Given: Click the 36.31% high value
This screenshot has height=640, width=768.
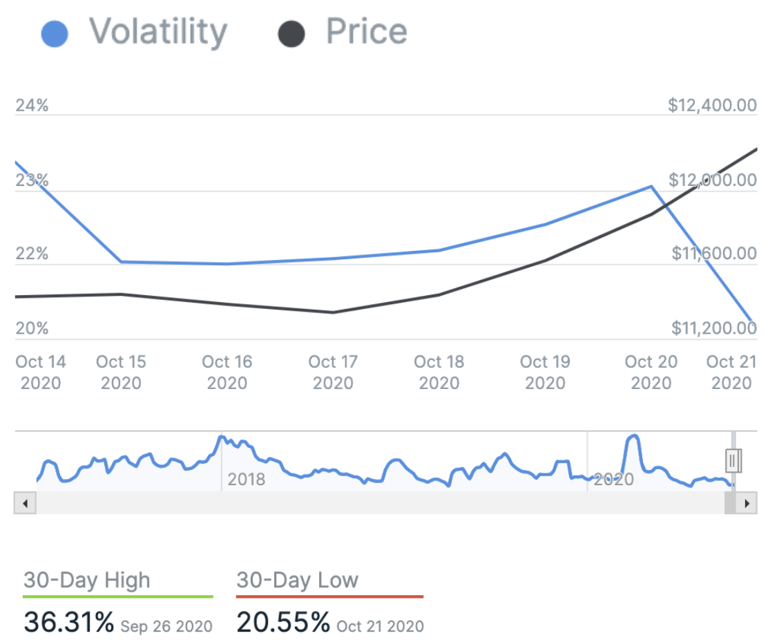Looking at the screenshot, I should click(69, 623).
